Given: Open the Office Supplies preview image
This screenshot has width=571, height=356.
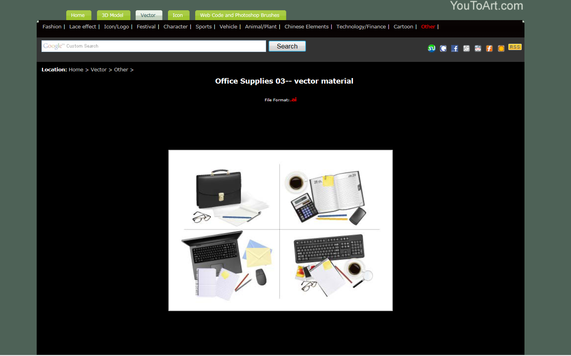Looking at the screenshot, I should [280, 230].
